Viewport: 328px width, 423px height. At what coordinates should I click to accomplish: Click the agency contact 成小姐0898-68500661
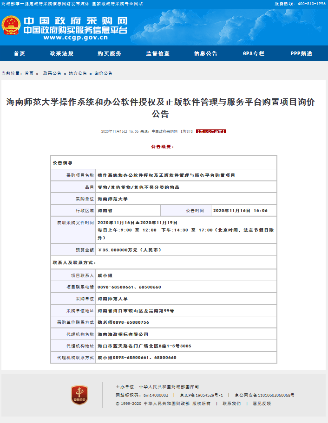(137, 358)
